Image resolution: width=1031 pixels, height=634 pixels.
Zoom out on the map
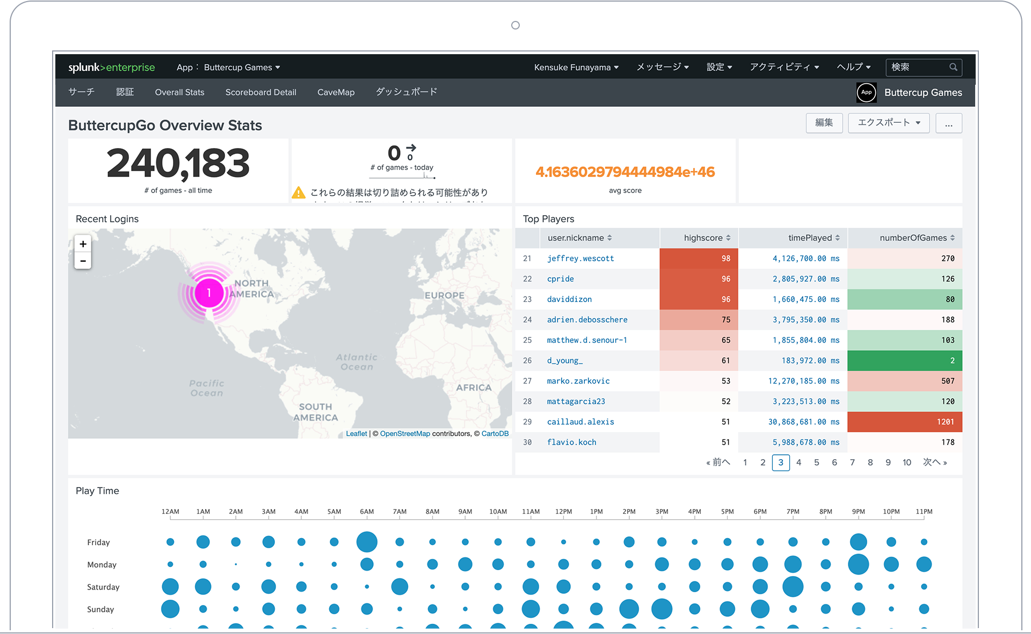pos(83,261)
